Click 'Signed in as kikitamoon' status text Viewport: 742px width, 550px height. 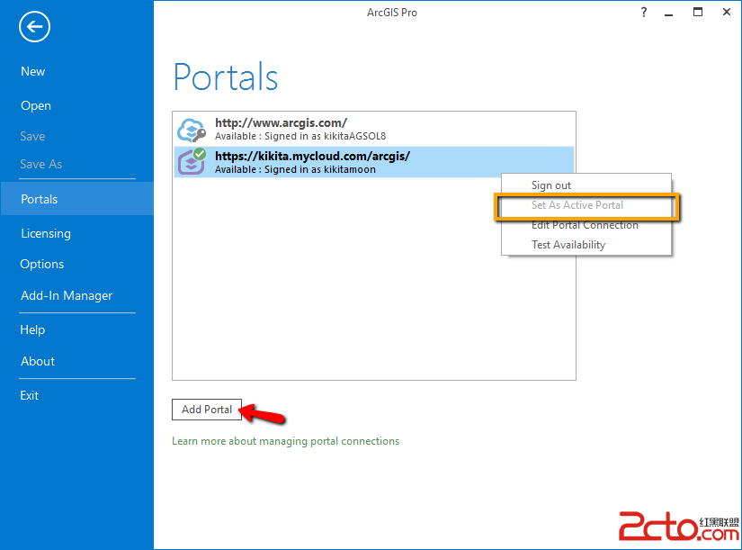coord(320,169)
